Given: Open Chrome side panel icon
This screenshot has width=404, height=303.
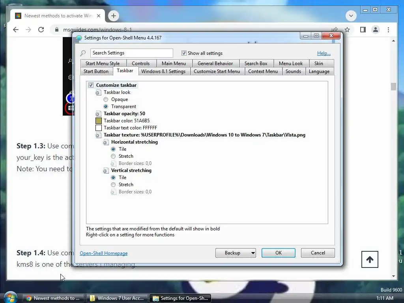Looking at the screenshot, I should [363, 30].
